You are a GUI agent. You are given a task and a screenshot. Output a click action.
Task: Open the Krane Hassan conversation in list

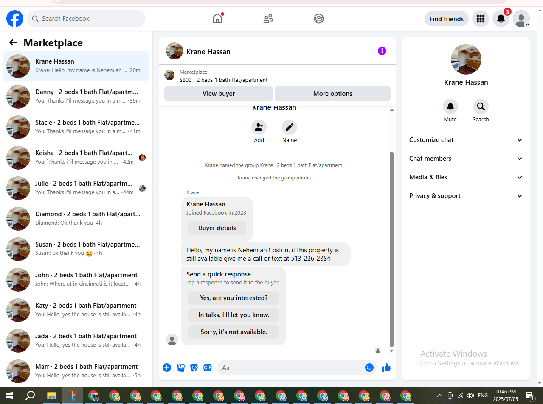tap(76, 66)
